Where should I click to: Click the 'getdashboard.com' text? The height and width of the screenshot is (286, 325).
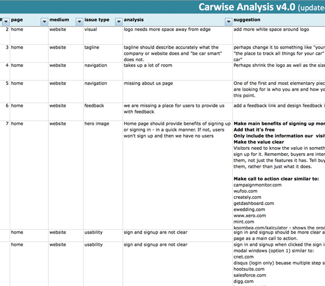254,203
